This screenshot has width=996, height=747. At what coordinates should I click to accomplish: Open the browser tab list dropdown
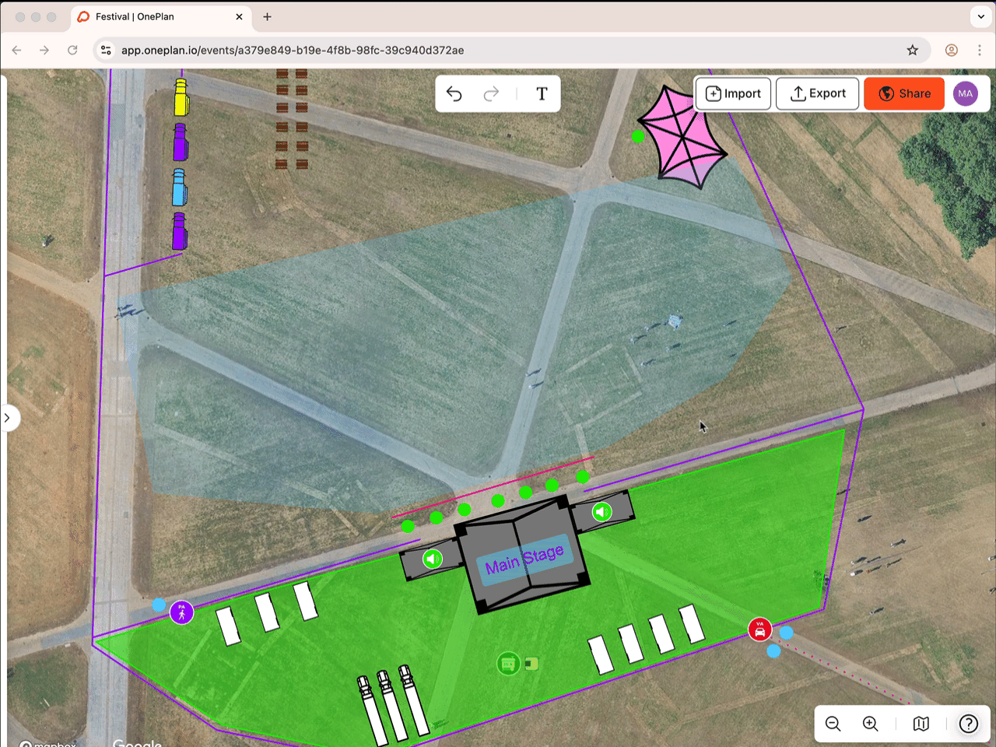[980, 16]
